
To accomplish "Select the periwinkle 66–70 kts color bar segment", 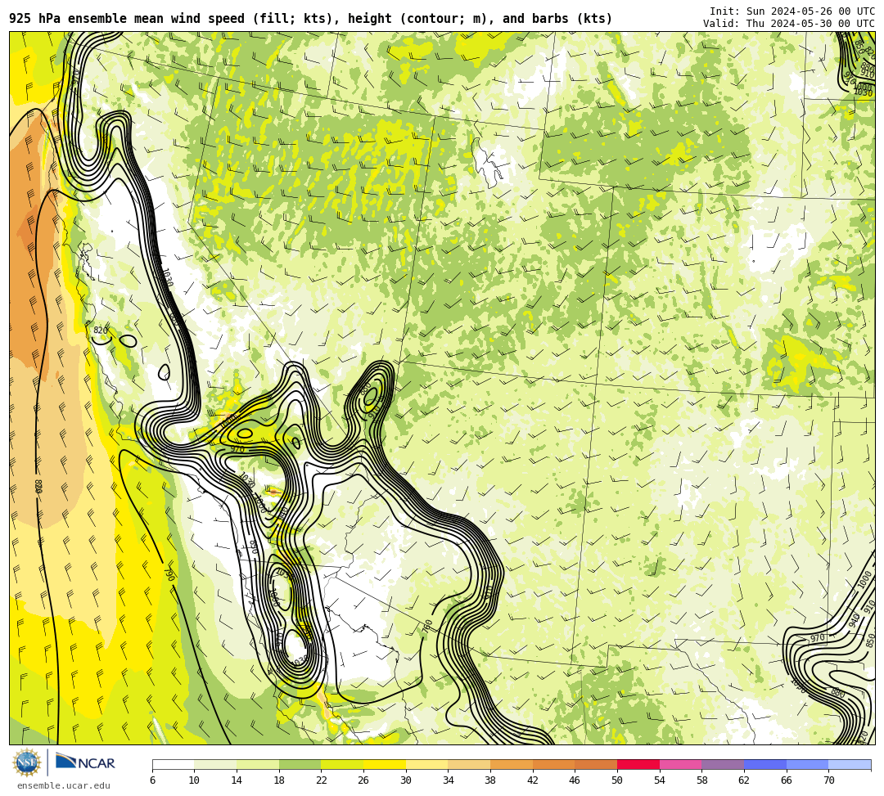I will click(807, 764).
